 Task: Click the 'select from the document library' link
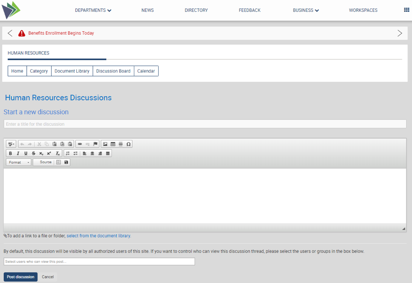point(99,236)
